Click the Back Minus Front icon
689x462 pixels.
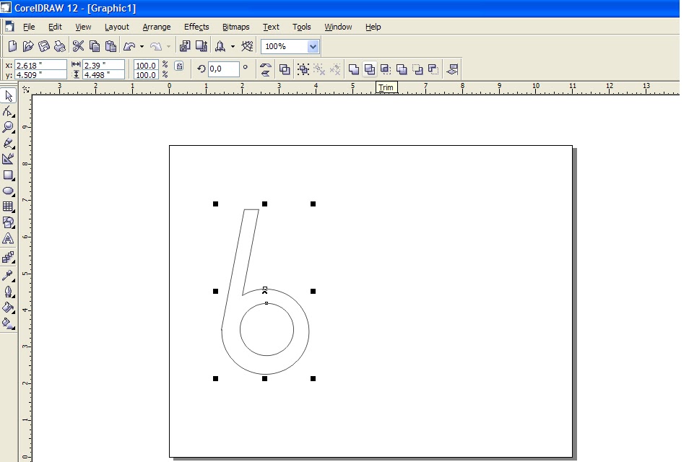tap(433, 69)
